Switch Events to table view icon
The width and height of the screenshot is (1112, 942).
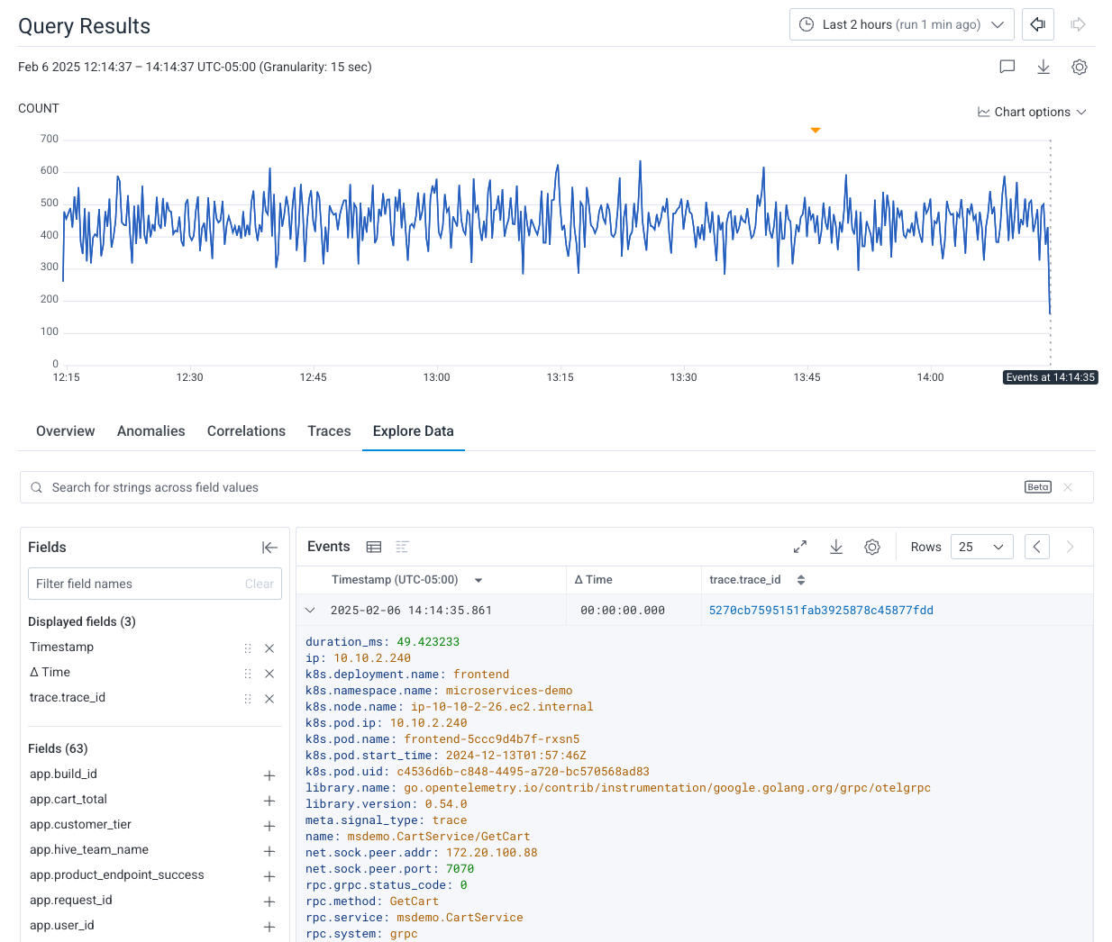tap(373, 547)
